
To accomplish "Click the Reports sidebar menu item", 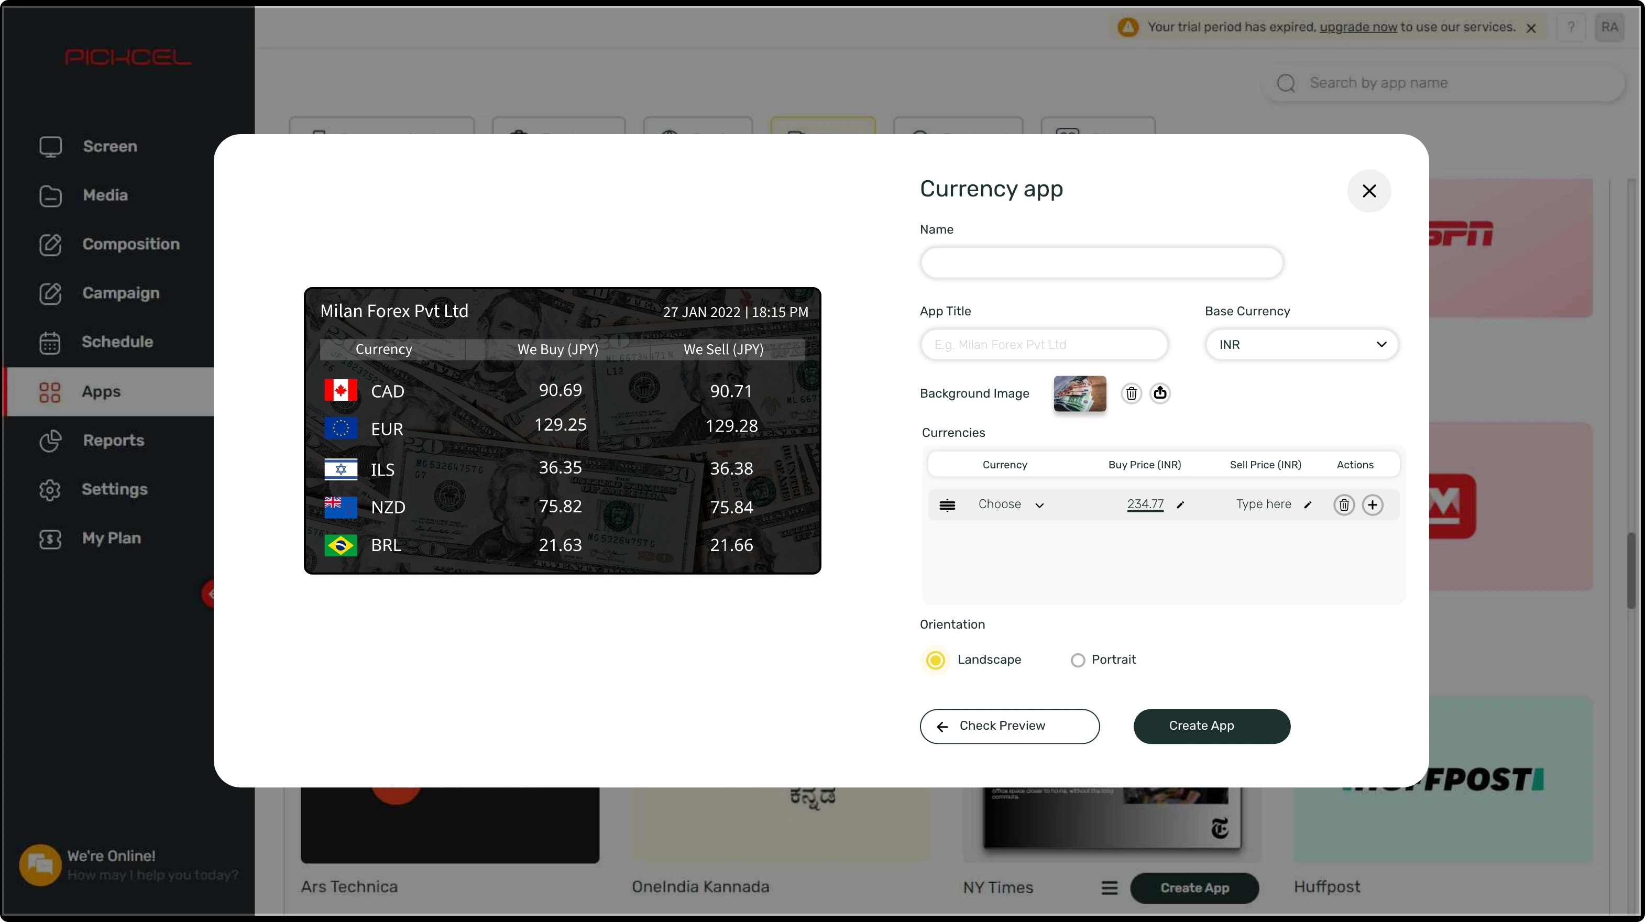I will (113, 440).
